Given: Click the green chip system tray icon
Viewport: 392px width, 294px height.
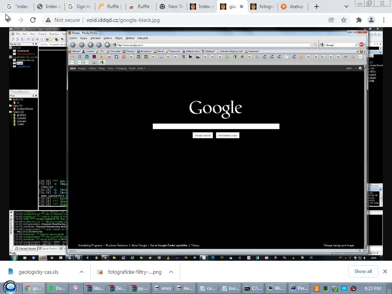Looking at the screenshot, I should 326,289.
